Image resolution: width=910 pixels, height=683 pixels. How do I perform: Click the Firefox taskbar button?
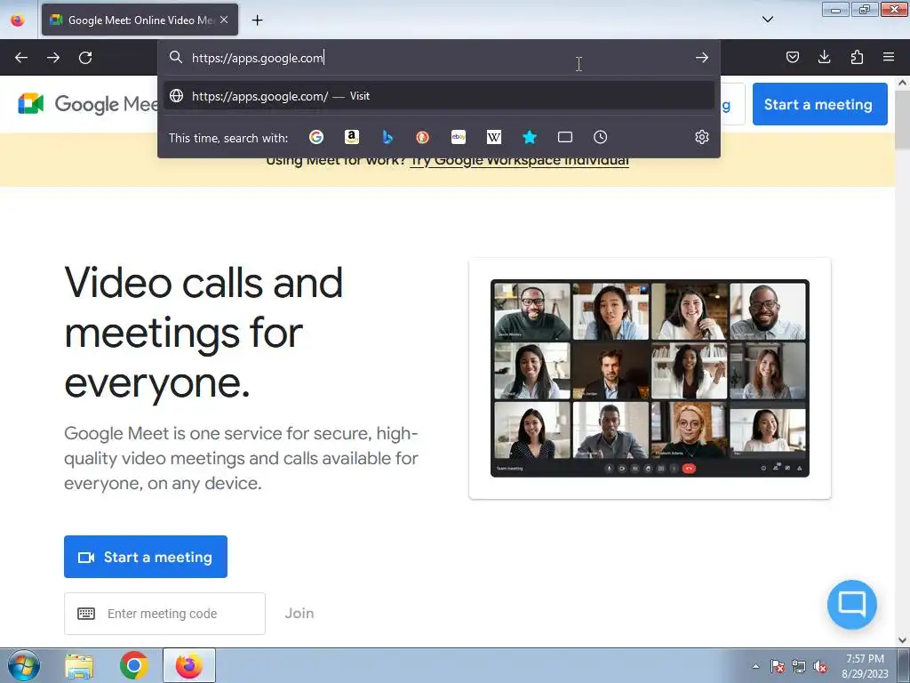[x=189, y=665]
